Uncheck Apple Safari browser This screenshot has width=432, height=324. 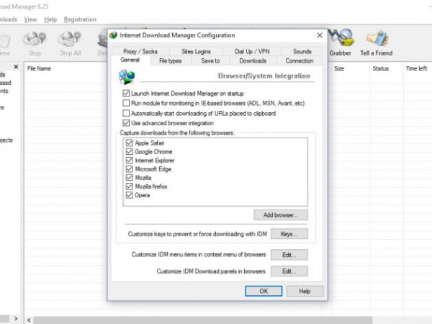129,143
